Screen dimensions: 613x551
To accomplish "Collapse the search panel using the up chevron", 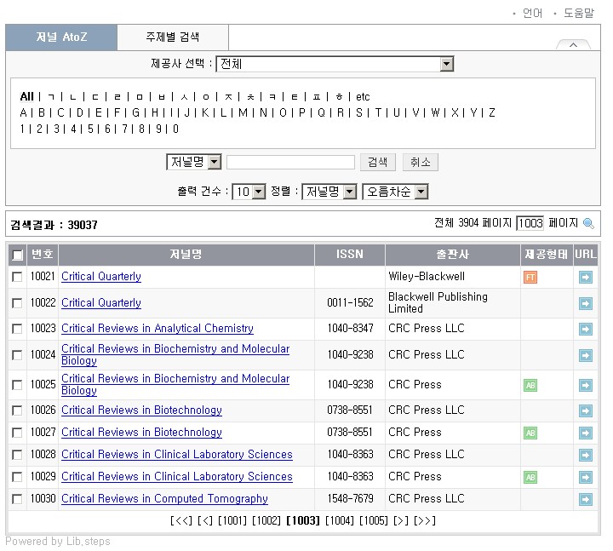I will (x=573, y=45).
